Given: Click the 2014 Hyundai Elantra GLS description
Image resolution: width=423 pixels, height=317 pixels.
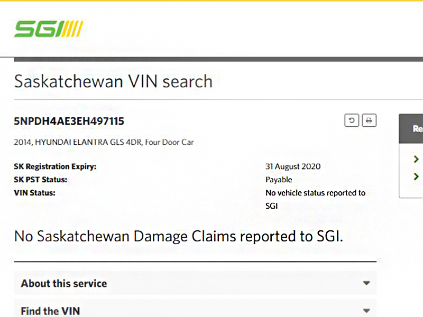Looking at the screenshot, I should pos(104,142).
